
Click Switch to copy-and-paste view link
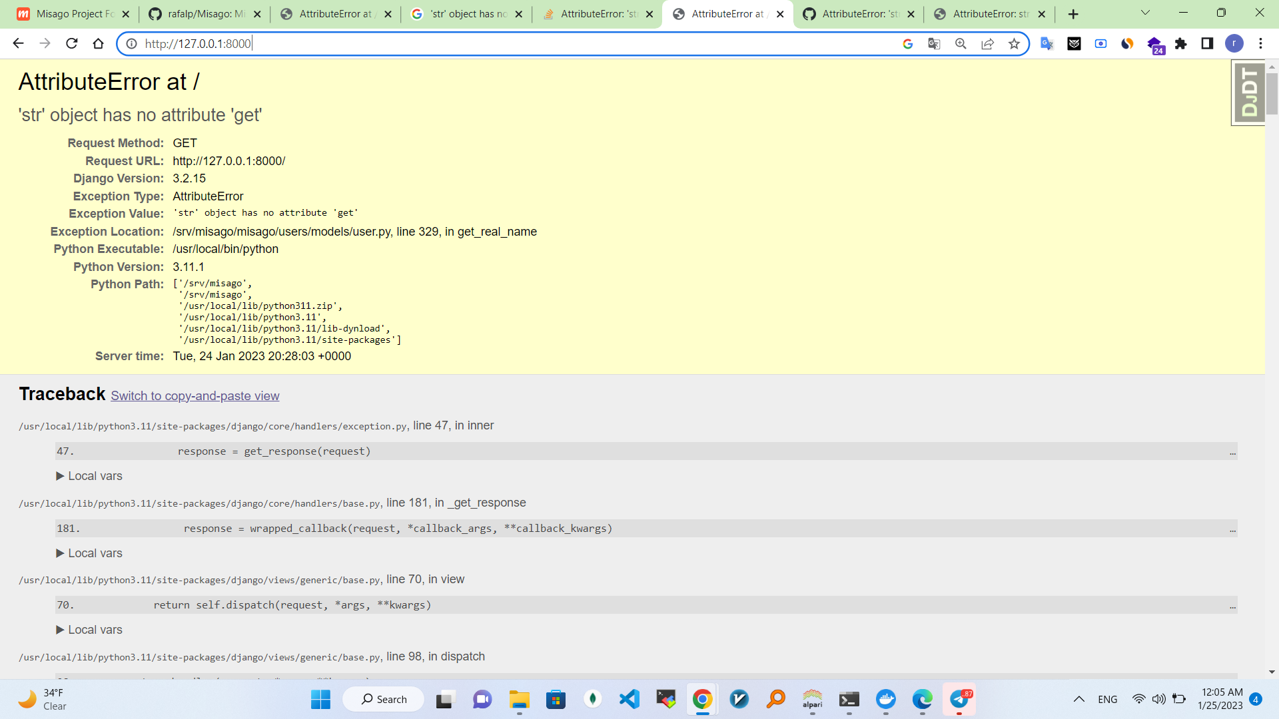pyautogui.click(x=195, y=396)
